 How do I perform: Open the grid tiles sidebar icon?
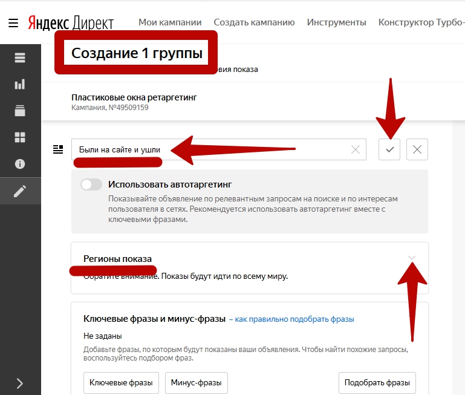pos(20,137)
